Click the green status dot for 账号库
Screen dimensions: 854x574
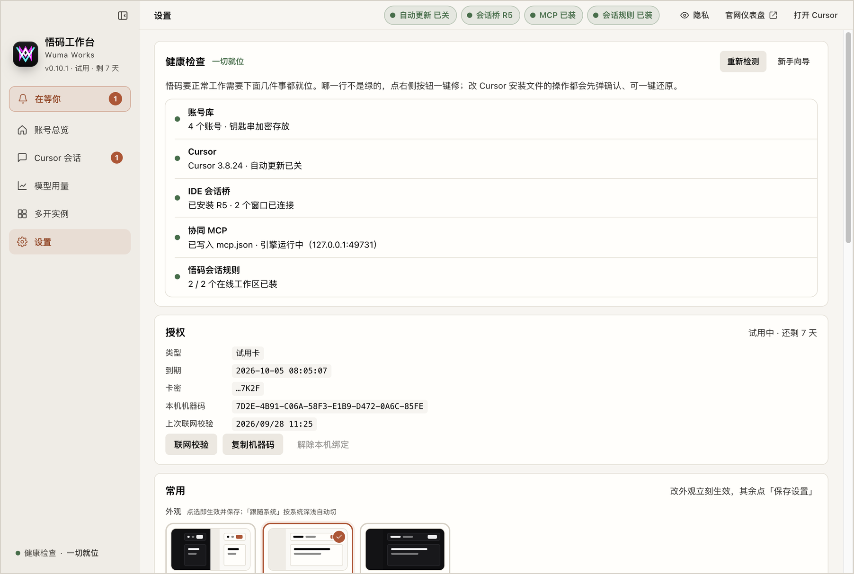(x=178, y=119)
